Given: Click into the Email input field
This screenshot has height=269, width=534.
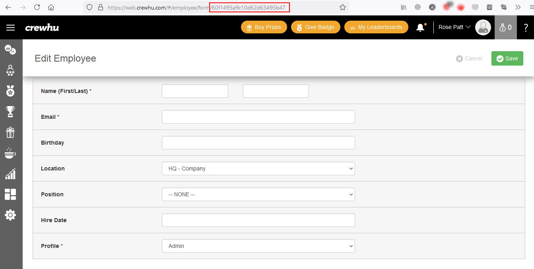Looking at the screenshot, I should [x=258, y=117].
